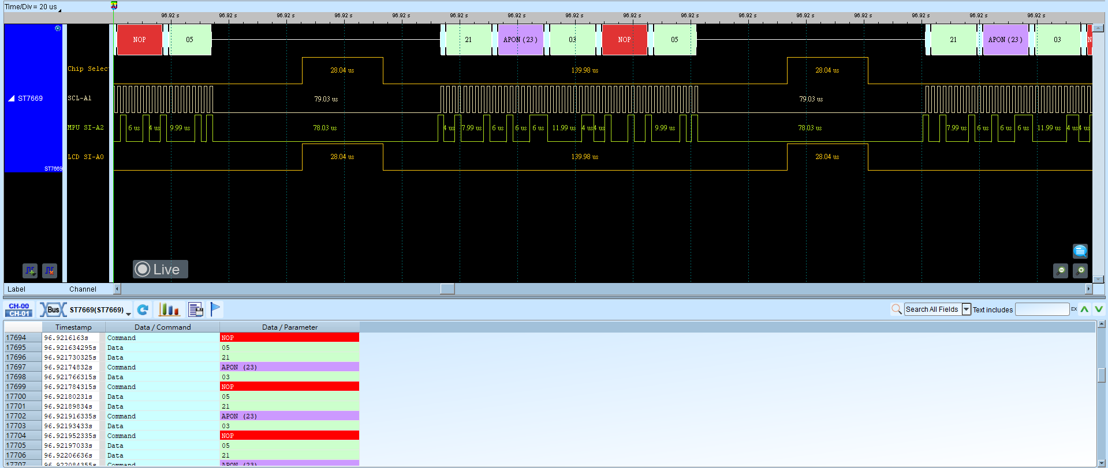Click the horizontal waveform scrollbar thumb
1108x468 pixels.
point(447,289)
